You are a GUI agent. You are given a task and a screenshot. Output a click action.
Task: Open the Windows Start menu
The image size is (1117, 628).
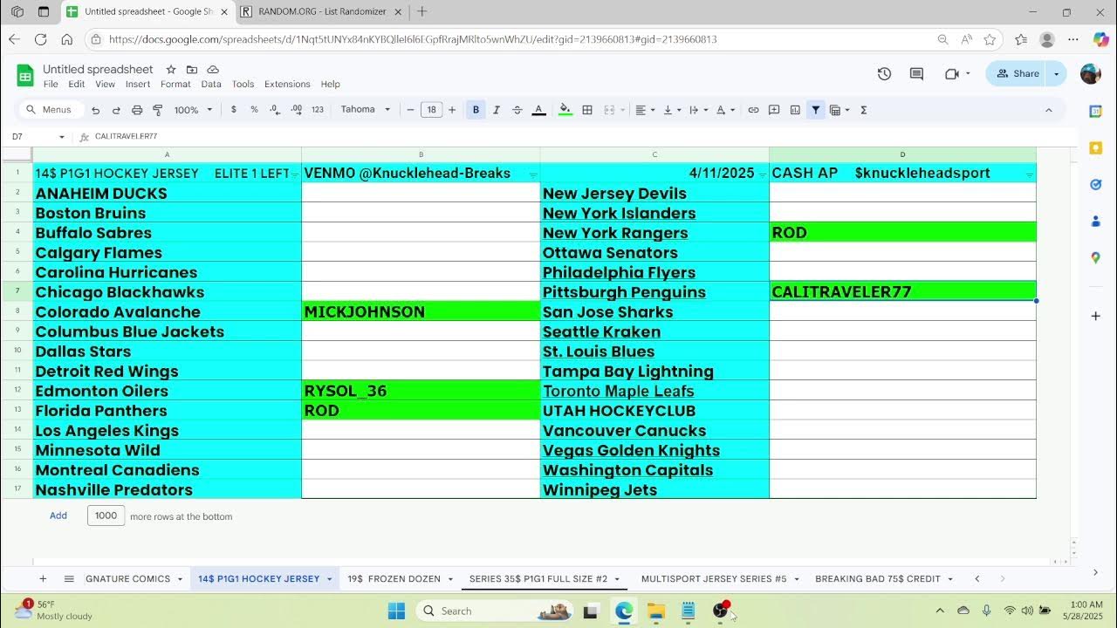point(396,611)
